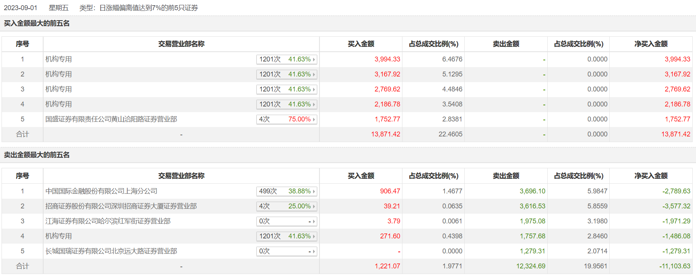Expand the 4次 75.00% stats box arrow
696x277 pixels.
[314, 120]
